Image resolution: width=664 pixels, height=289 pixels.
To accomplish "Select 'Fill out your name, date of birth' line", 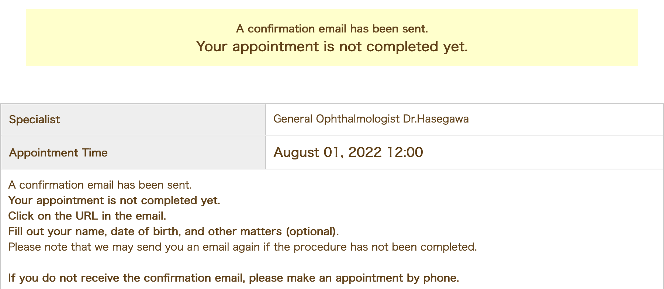I will coord(173,231).
